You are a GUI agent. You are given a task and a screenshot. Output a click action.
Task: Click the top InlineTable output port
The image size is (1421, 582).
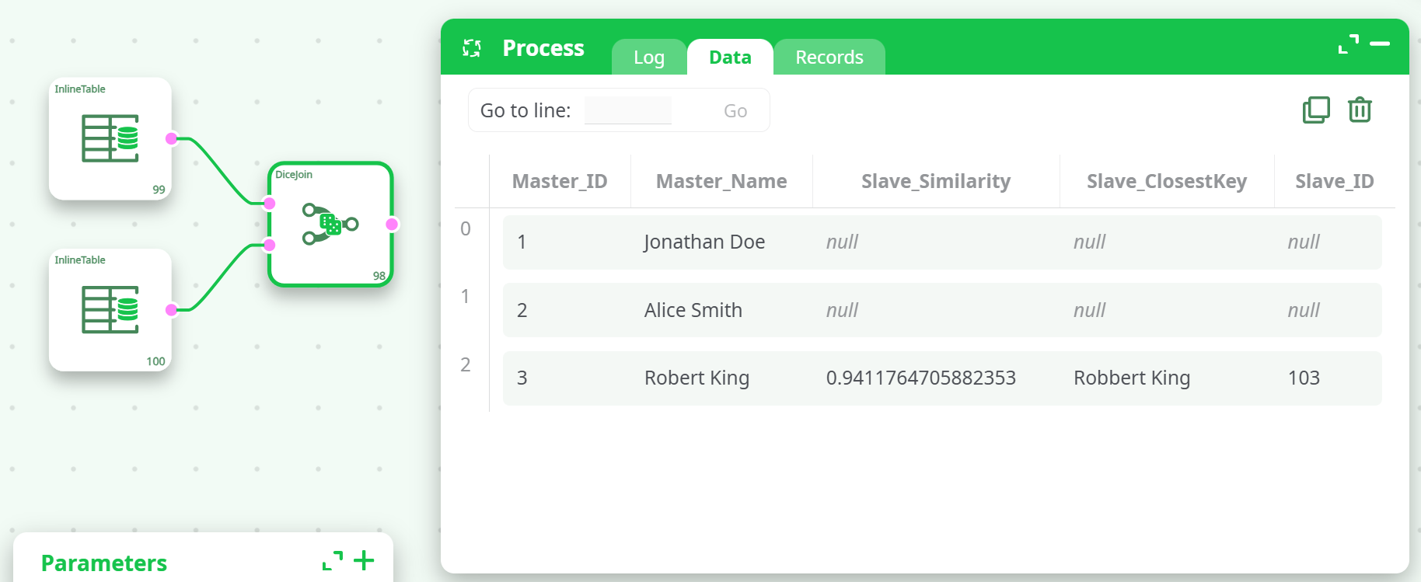point(171,139)
